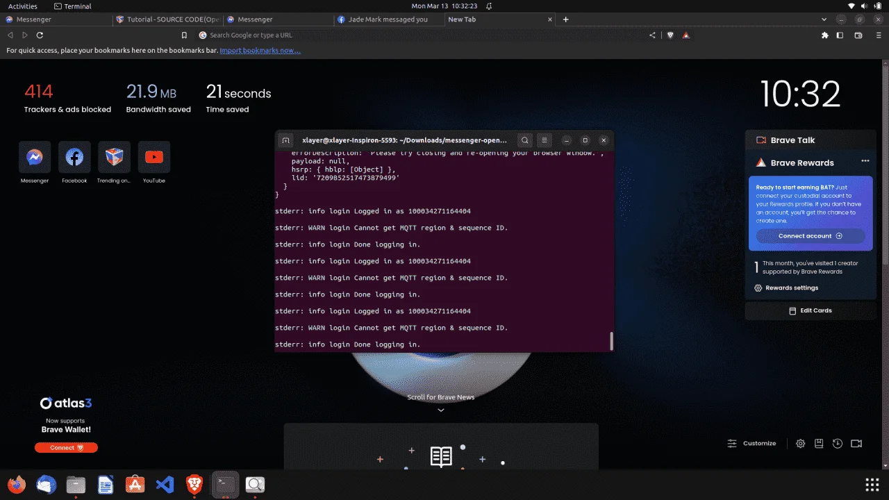This screenshot has width=889, height=500.
Task: Click the terminal vertical scrollbar thumb
Action: (x=611, y=341)
